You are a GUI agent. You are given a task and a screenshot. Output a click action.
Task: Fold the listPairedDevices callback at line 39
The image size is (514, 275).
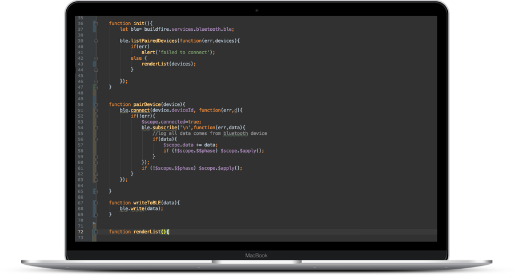pos(96,41)
